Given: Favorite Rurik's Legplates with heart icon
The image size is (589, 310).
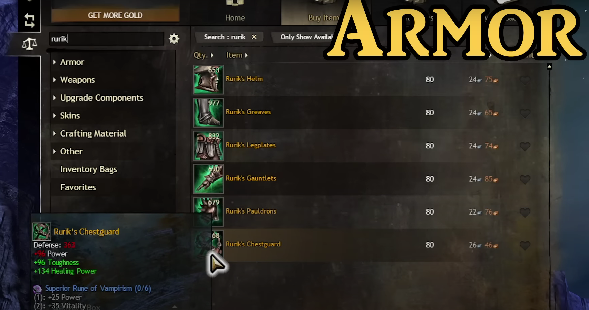Looking at the screenshot, I should click(x=525, y=146).
